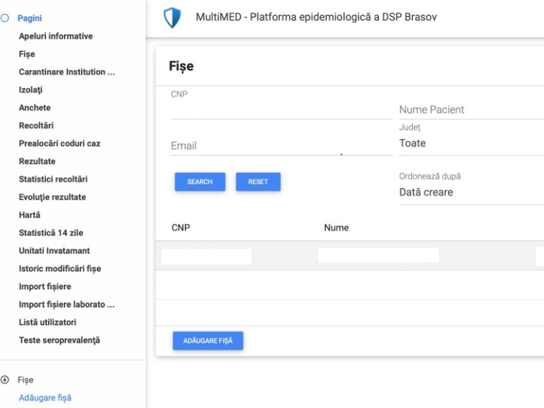
Task: Click the circle icon beside Pagini
Action: 5,18
